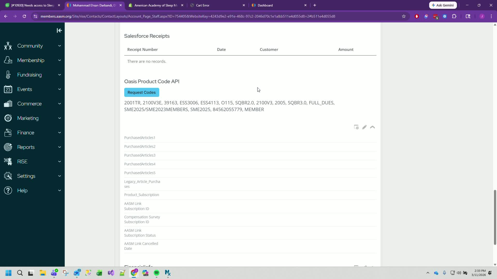Expand the Finance menu chevron
The height and width of the screenshot is (279, 497).
click(x=60, y=133)
